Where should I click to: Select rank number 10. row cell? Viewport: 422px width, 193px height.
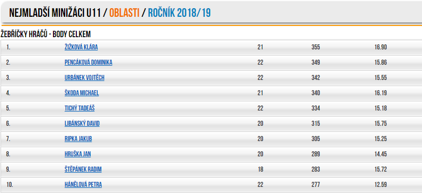pyautogui.click(x=10, y=185)
